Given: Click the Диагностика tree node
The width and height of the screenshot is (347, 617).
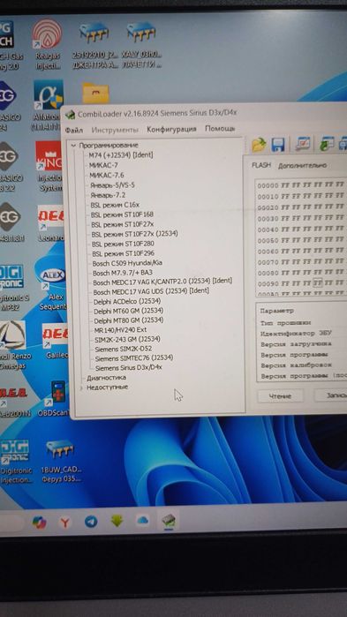Looking at the screenshot, I should 106,378.
